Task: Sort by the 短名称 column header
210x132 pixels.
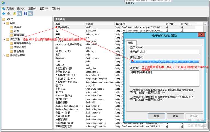Action: 100,24
